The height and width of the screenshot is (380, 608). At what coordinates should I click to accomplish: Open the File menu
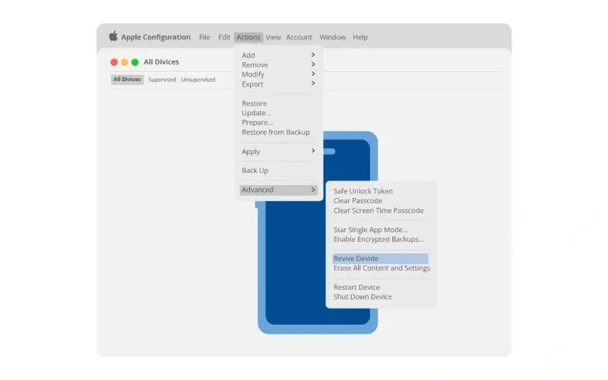click(x=204, y=37)
